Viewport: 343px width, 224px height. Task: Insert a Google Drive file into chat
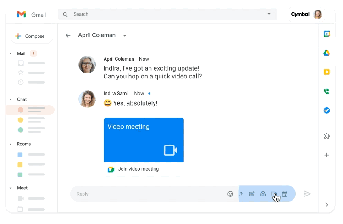tap(263, 194)
